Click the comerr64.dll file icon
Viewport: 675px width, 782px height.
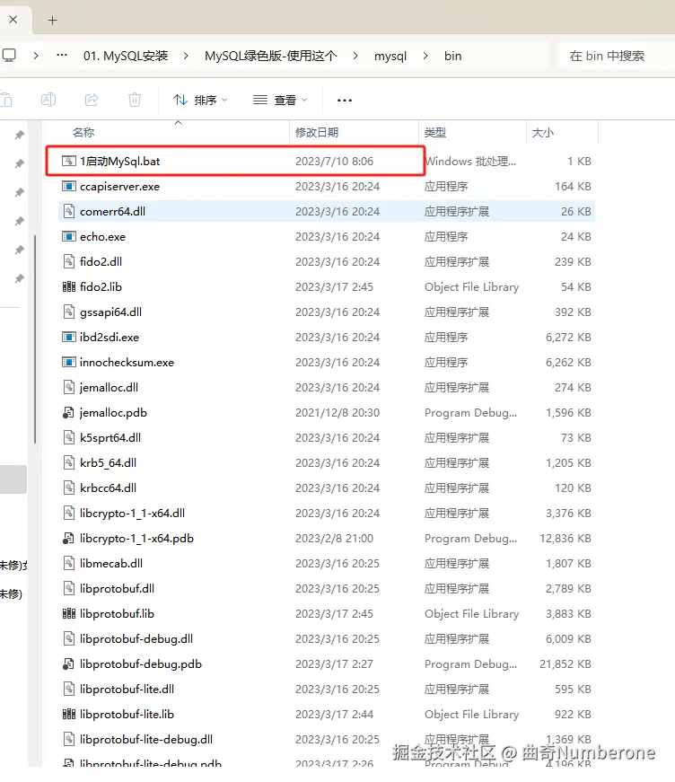(69, 212)
